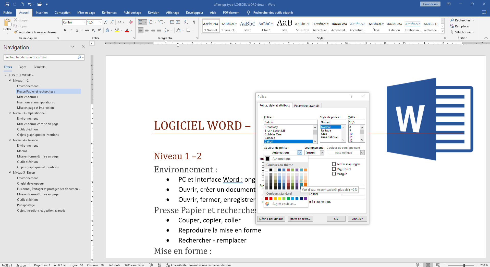Switch to the Pages navigation tab
The width and height of the screenshot is (490, 267).
[x=22, y=67]
